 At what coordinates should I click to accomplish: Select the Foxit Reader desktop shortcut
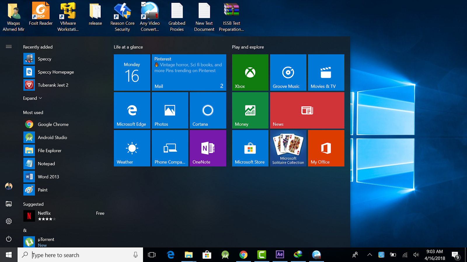click(x=41, y=14)
